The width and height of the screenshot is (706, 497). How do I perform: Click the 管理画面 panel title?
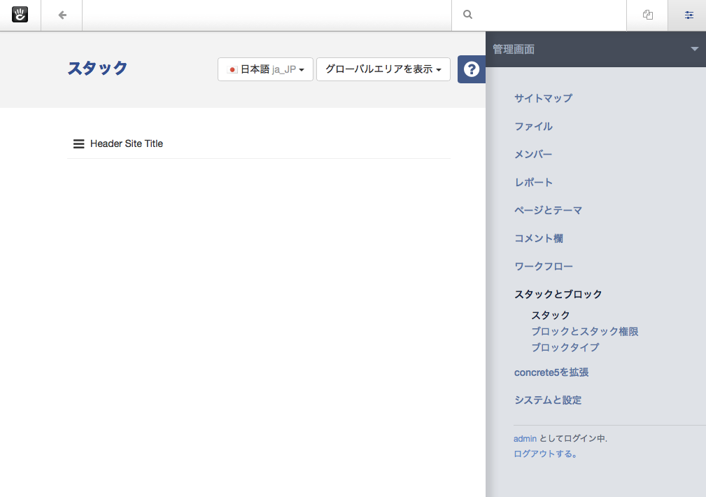(x=514, y=49)
